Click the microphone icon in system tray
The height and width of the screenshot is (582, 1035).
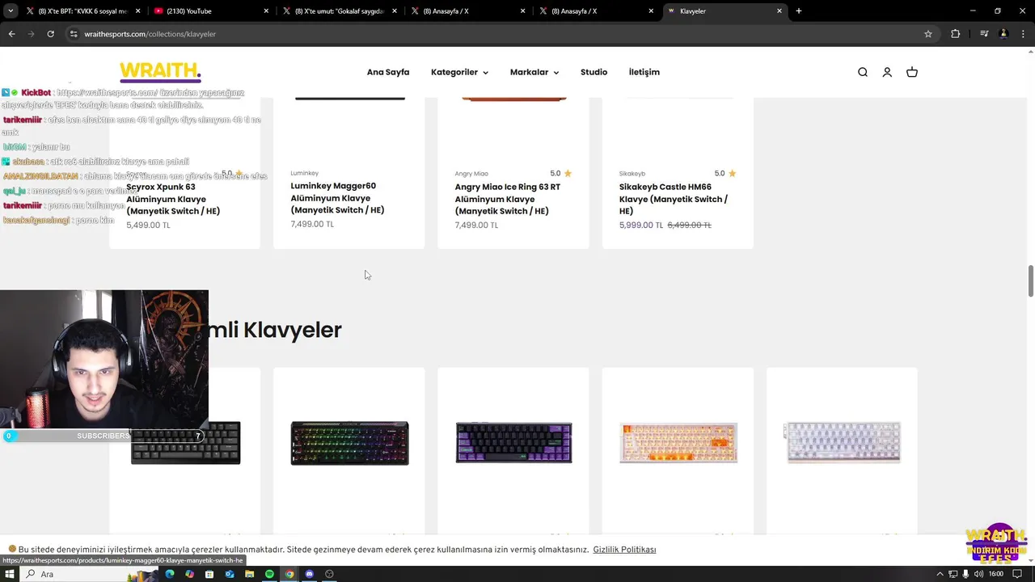(965, 574)
